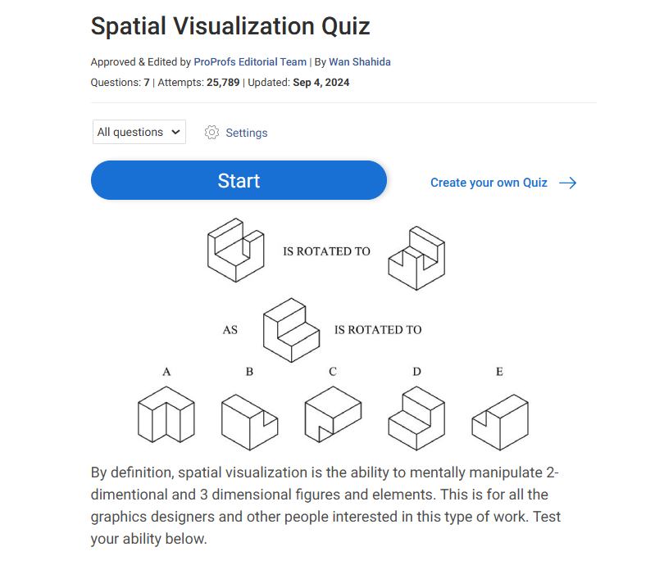Select answer shape A in the puzzle

(x=166, y=414)
